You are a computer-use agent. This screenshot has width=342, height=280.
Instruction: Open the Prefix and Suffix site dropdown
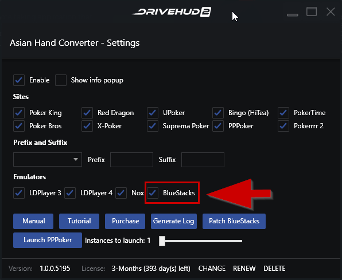(48, 160)
